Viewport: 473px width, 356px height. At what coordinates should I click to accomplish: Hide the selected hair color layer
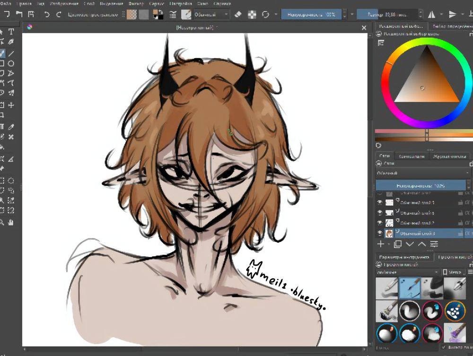tap(380, 233)
